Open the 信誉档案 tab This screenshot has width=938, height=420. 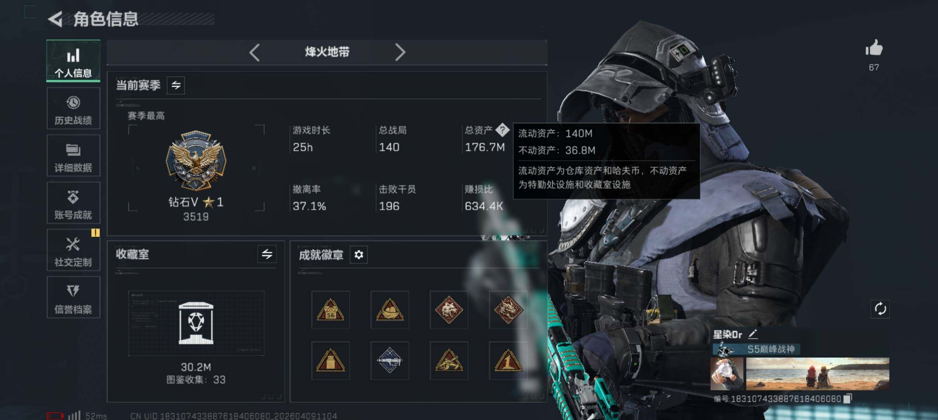pyautogui.click(x=73, y=297)
